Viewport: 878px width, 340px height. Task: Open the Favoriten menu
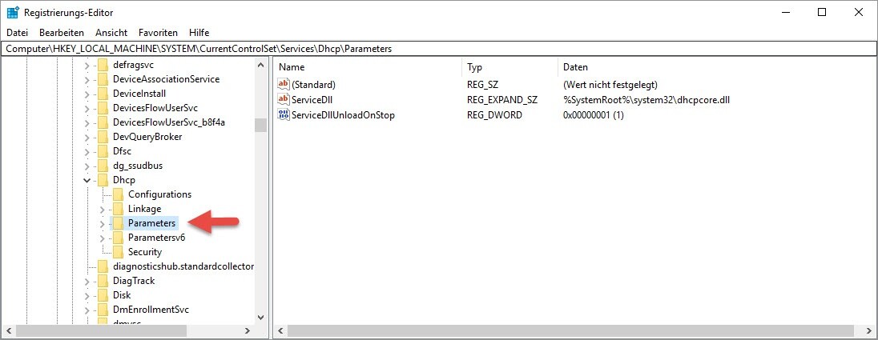coord(158,33)
